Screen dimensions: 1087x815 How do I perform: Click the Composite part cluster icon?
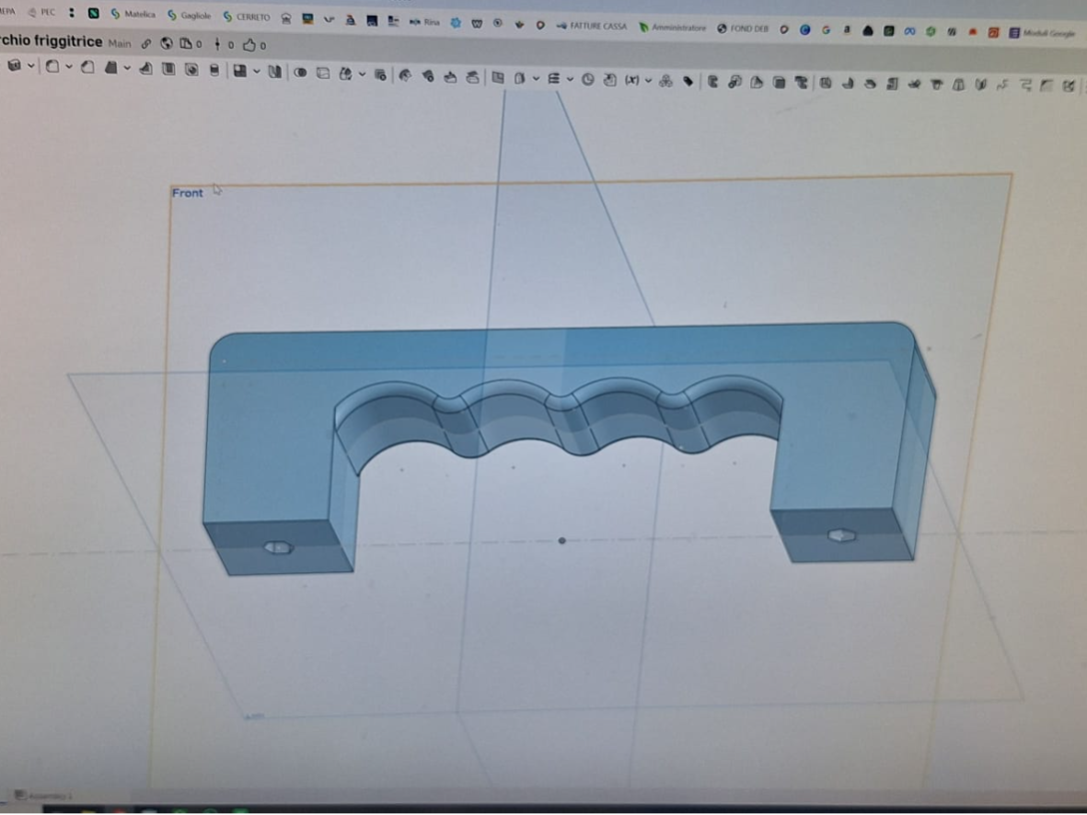click(665, 80)
